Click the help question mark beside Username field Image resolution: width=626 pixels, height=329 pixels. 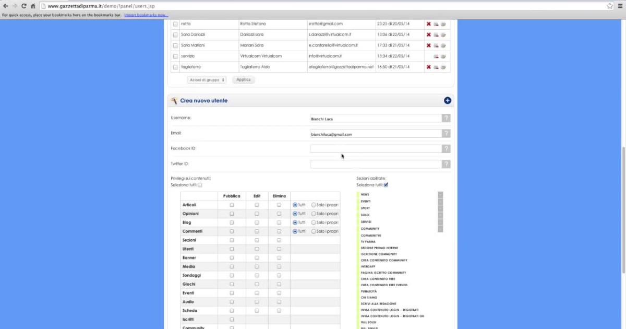tap(446, 119)
